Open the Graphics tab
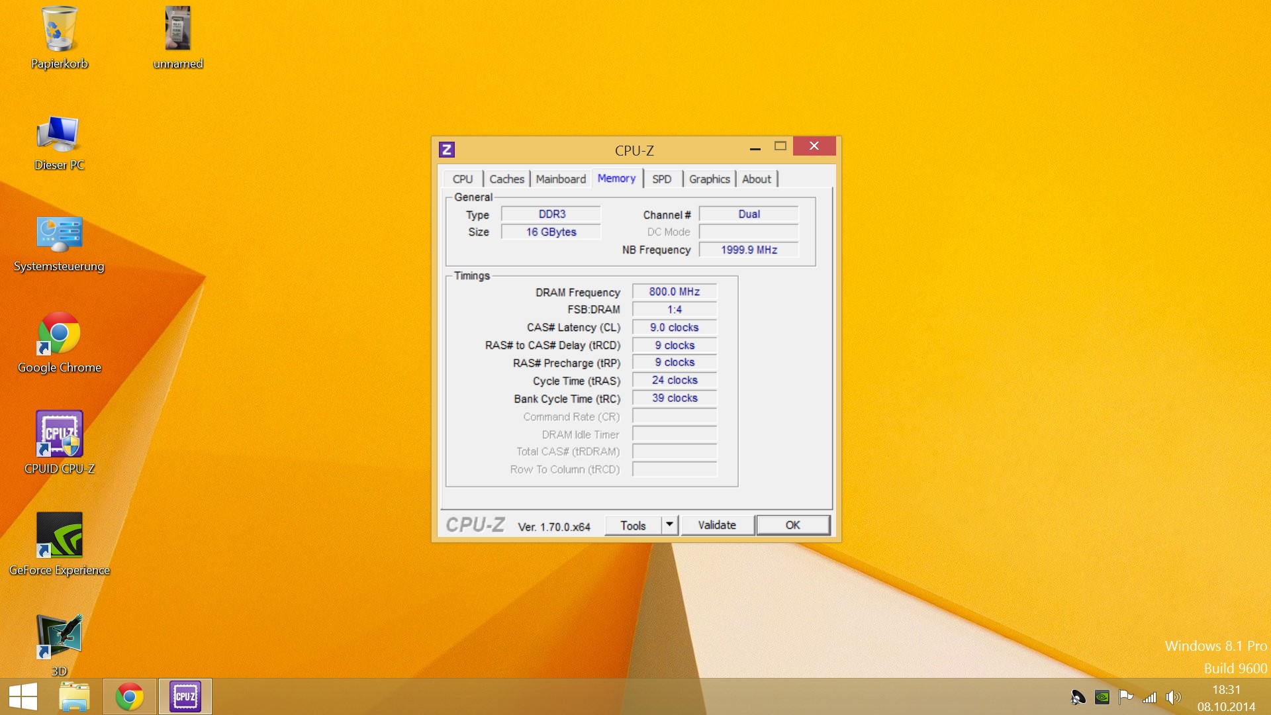The height and width of the screenshot is (715, 1271). point(709,179)
